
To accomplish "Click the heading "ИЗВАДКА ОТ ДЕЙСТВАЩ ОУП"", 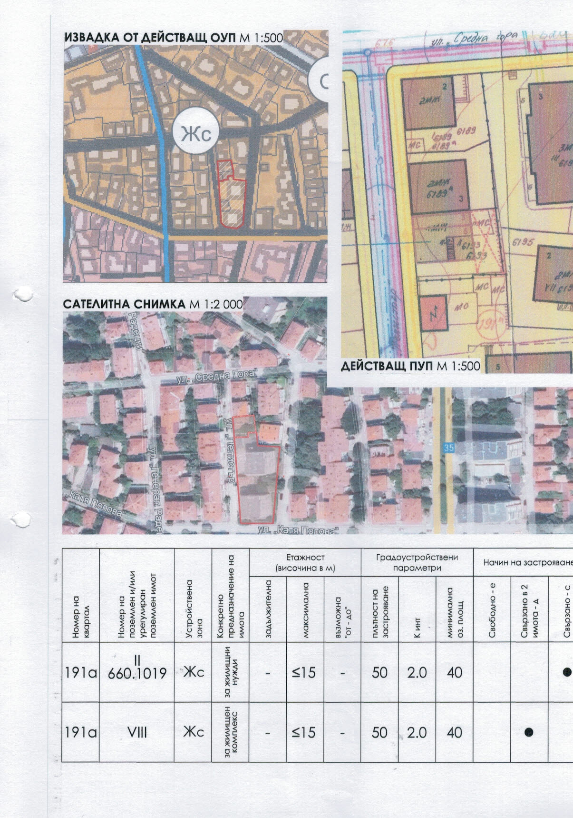I will 150,38.
